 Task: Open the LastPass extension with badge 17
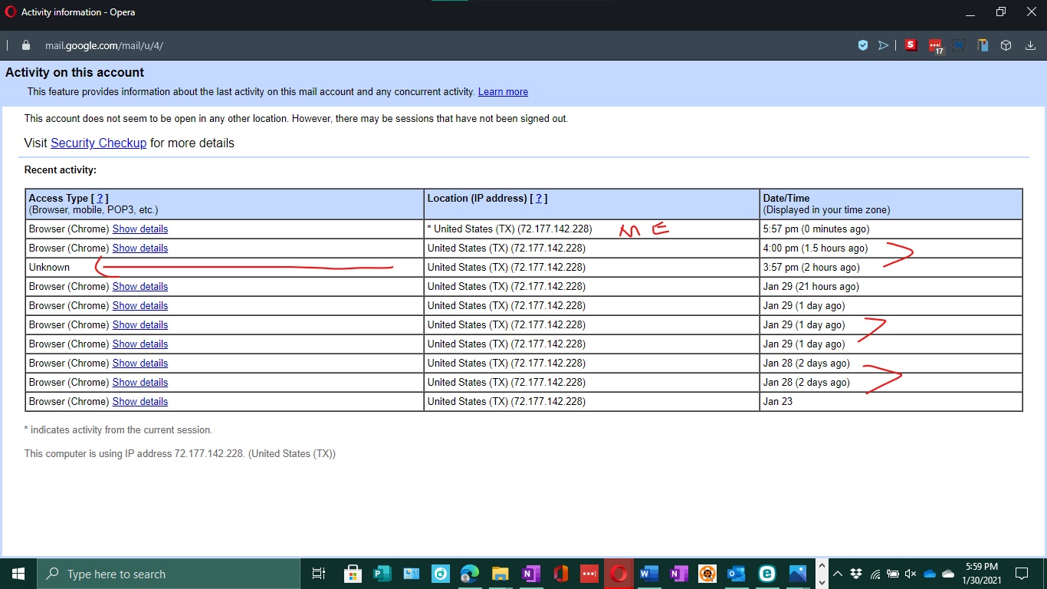tap(935, 46)
